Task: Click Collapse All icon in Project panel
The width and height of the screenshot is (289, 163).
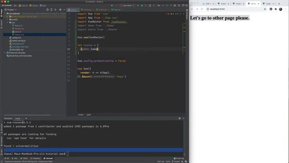Action: coord(56,10)
